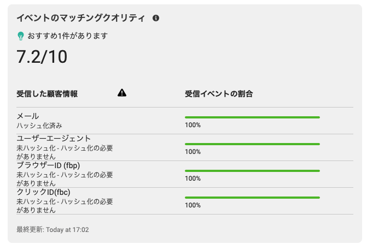Click the 100% value in the クリックID(fbc) row
373x250 pixels.
(x=193, y=205)
